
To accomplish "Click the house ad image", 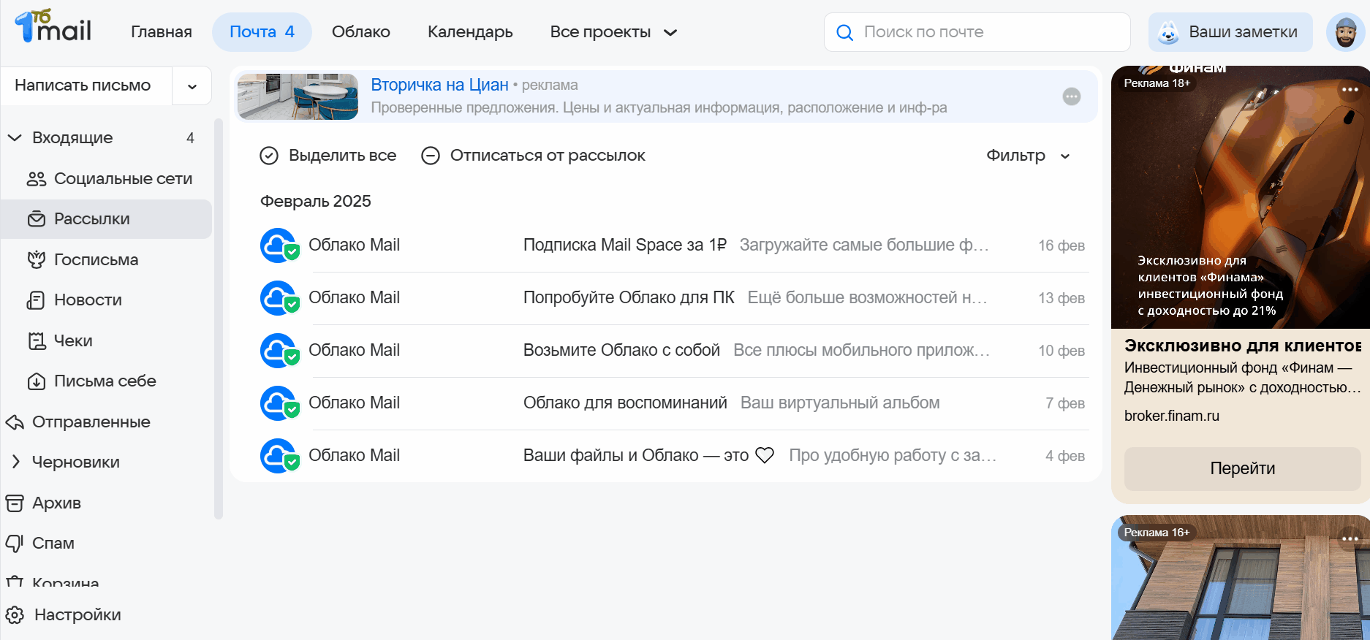I will (x=1241, y=578).
